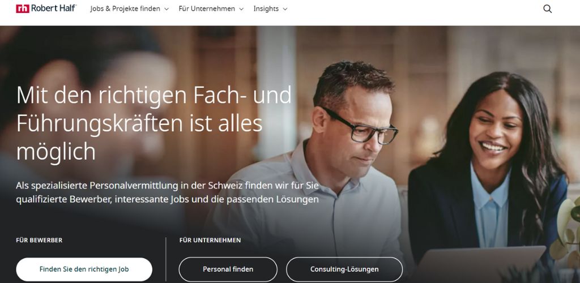Click the FÜR BEWERBER section label
This screenshot has width=580, height=283.
pyautogui.click(x=39, y=240)
